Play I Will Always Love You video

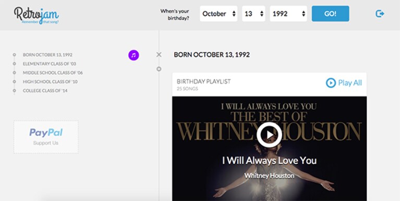click(270, 135)
